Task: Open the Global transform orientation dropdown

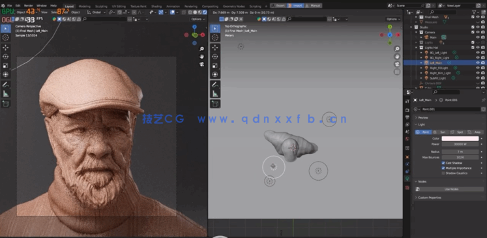Action: point(96,12)
